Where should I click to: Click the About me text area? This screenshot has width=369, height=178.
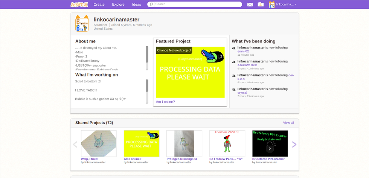pyautogui.click(x=110, y=58)
